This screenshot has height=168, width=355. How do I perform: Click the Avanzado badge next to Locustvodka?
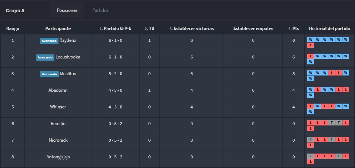(45, 57)
